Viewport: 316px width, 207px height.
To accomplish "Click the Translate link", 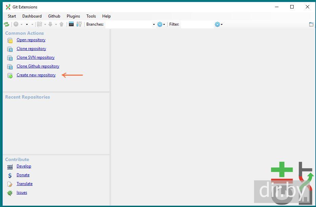I will click(25, 184).
